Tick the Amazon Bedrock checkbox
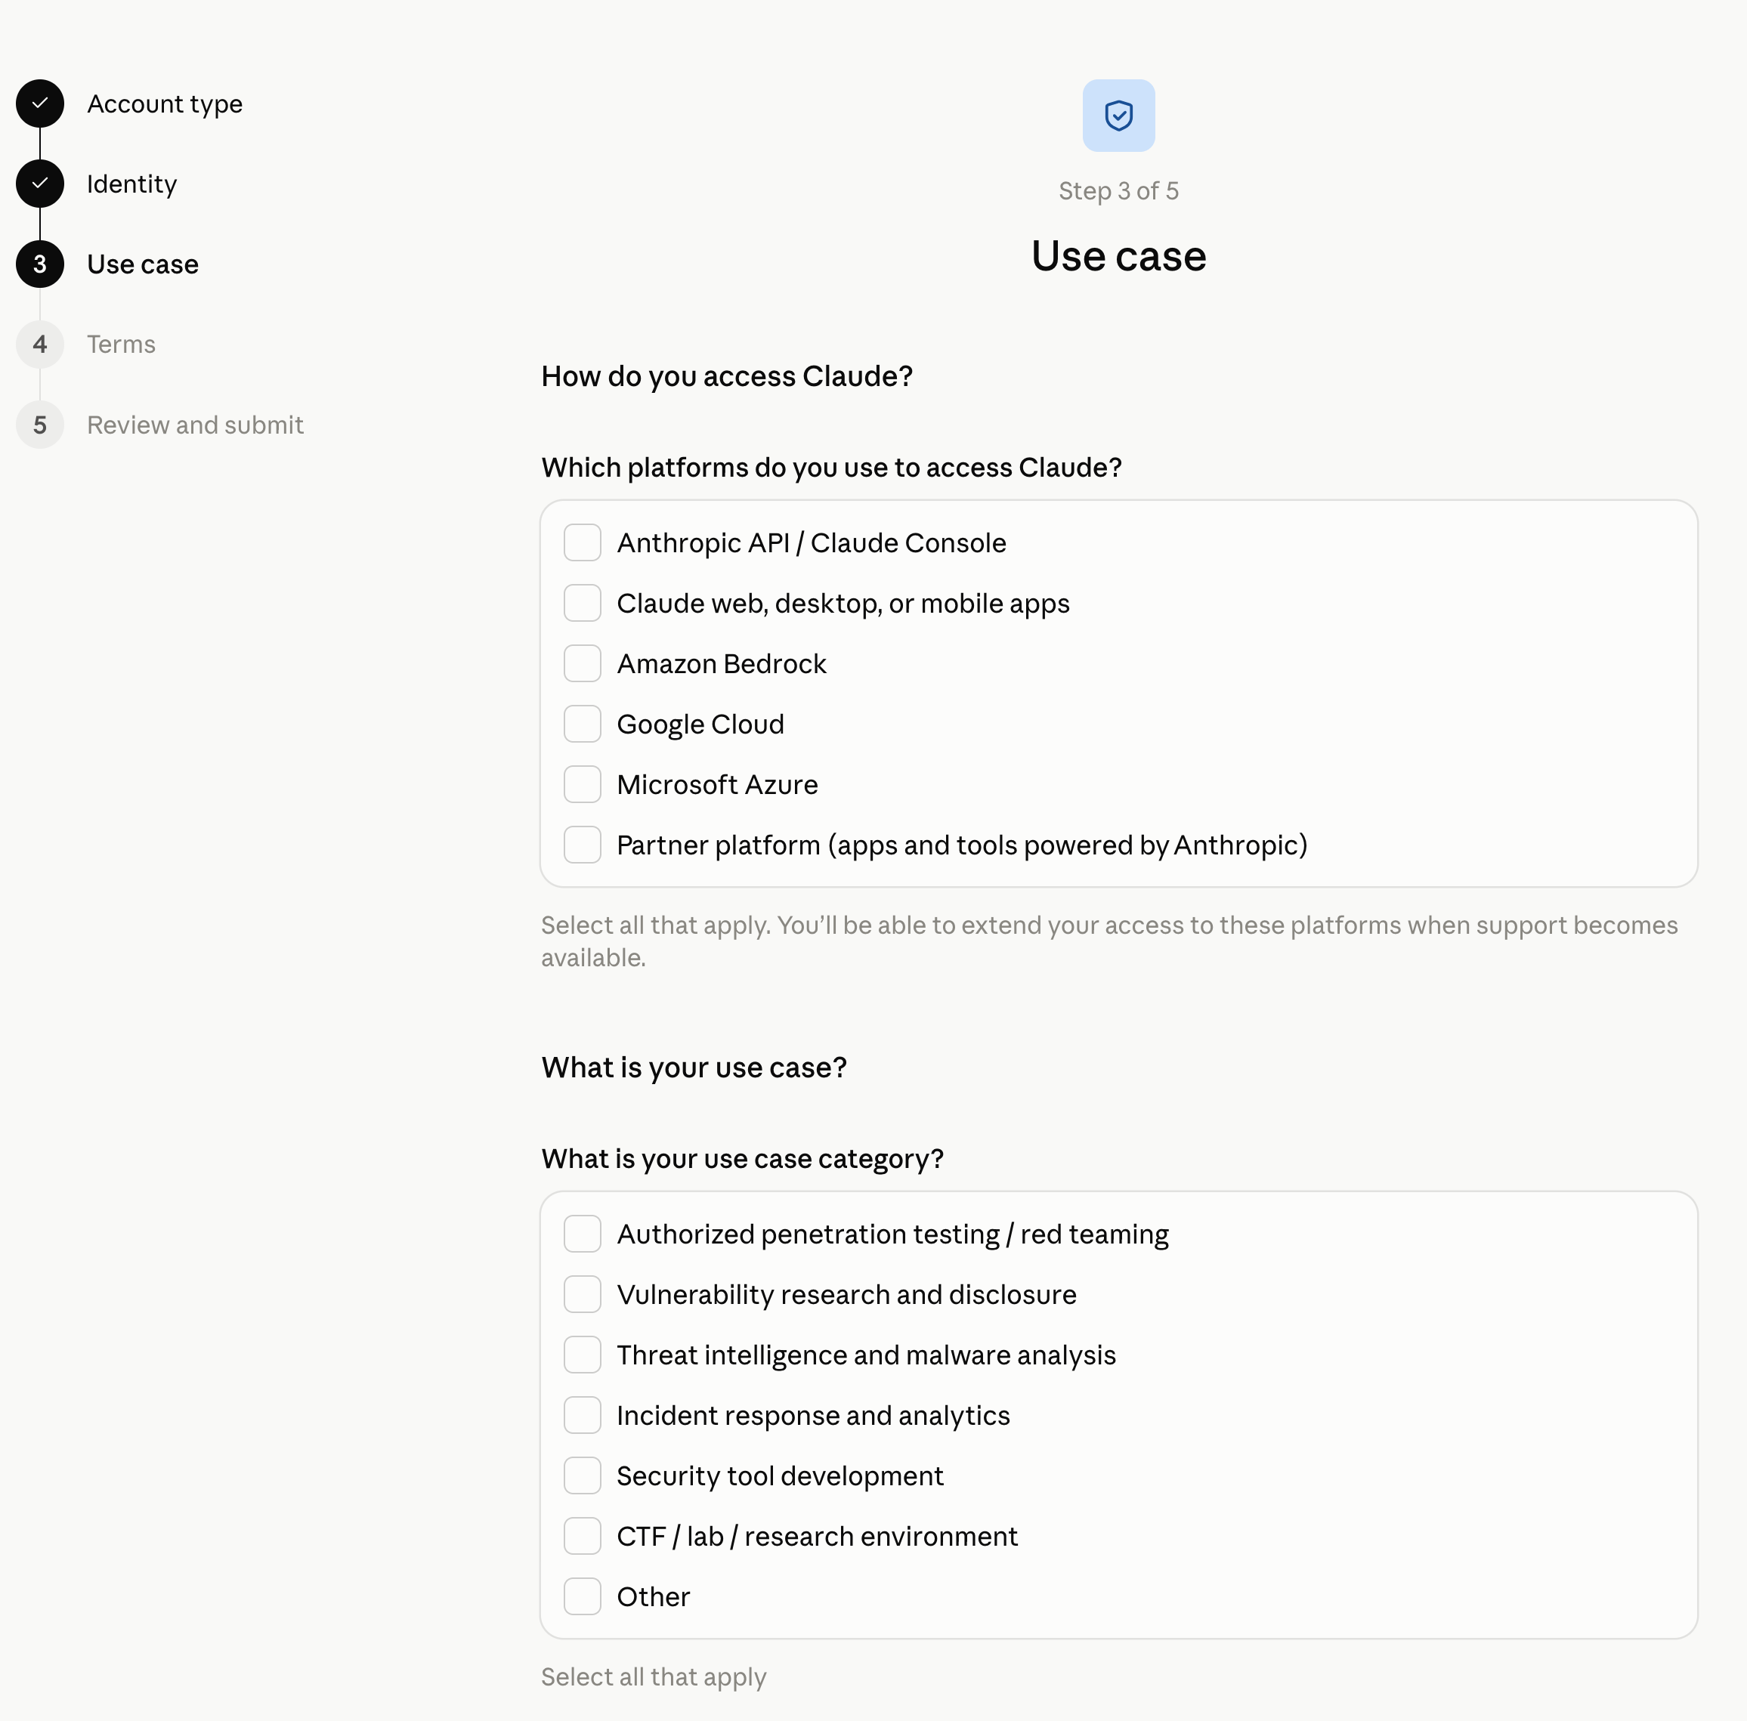 [x=583, y=664]
